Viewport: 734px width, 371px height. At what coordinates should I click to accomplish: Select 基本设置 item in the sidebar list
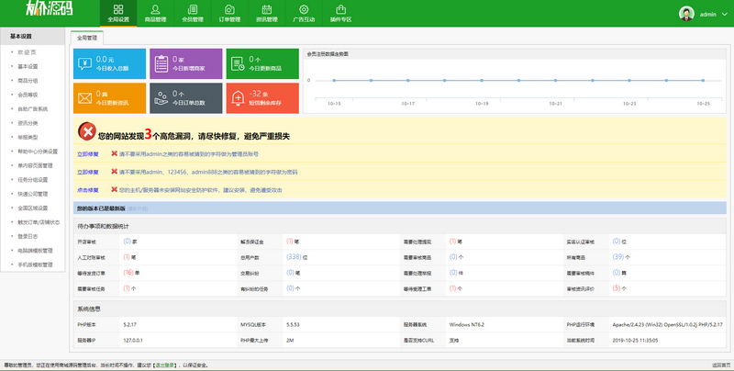tap(28, 66)
